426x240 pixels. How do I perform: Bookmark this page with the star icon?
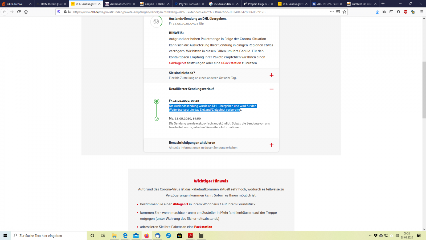pos(344,12)
